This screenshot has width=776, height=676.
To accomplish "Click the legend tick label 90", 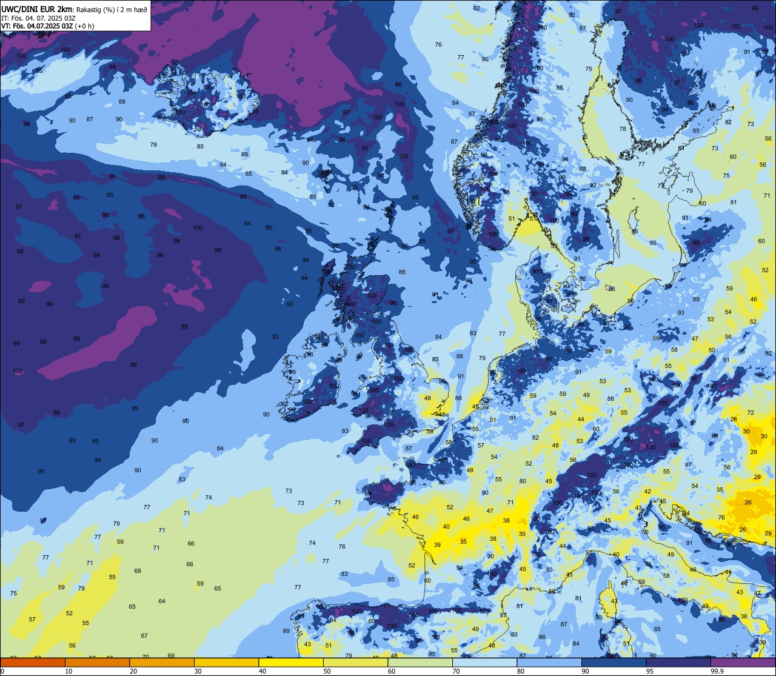I will pyautogui.click(x=585, y=671).
